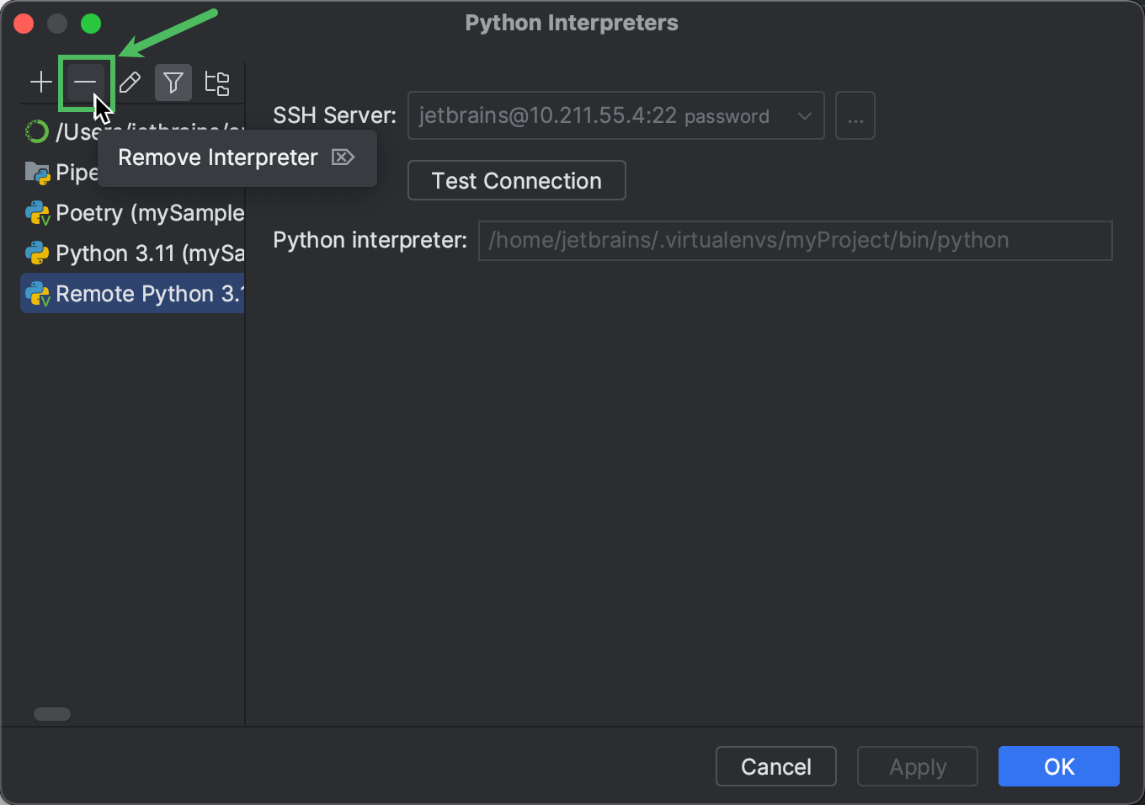
Task: Select the Remove Interpreter popup entry
Action: point(217,157)
